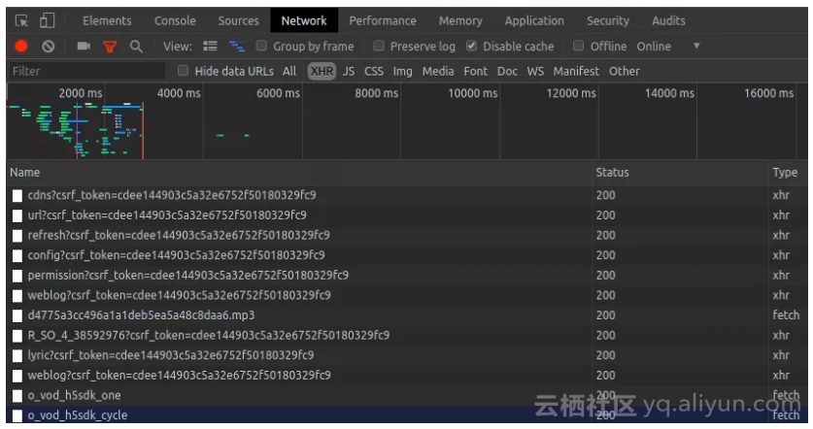Open the Memory tab

point(460,20)
